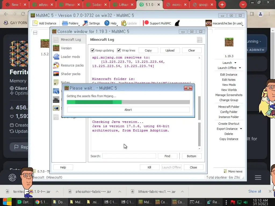Open the Help toolbar menu
Screen dimensions: 275x206
coord(111,23)
